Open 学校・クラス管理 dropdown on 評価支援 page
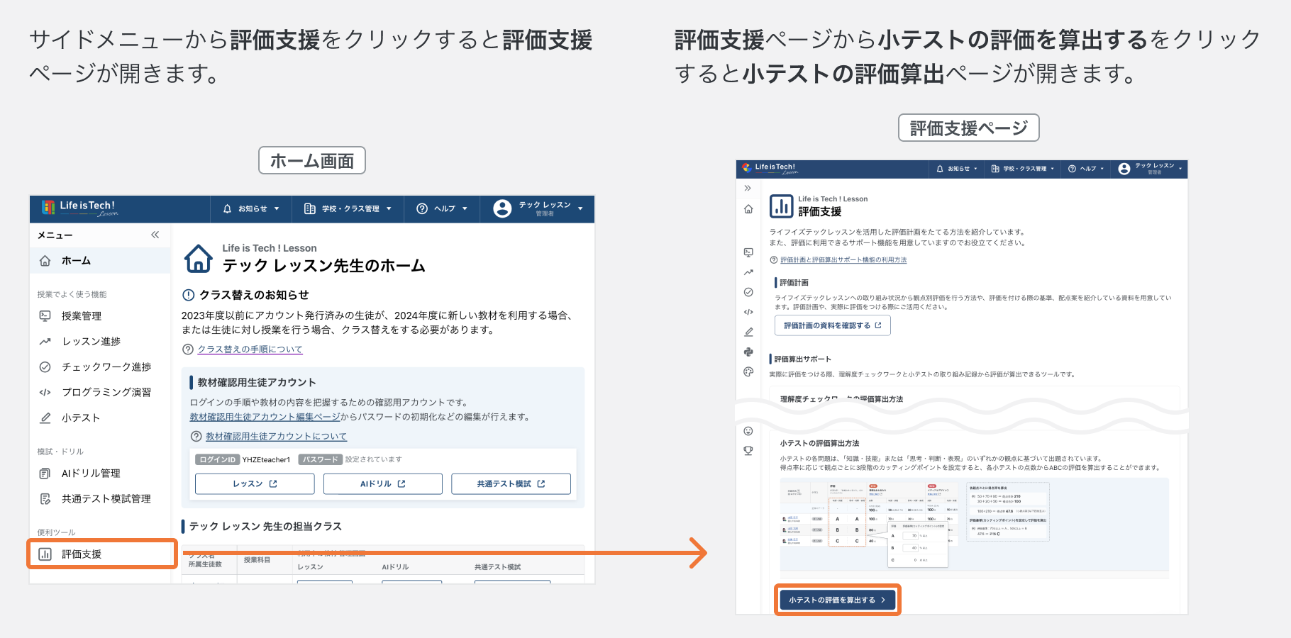The image size is (1291, 638). click(1022, 169)
